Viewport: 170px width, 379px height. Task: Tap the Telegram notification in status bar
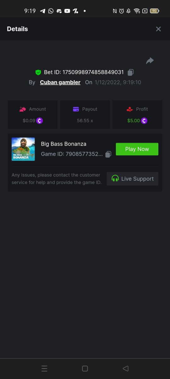(43, 11)
